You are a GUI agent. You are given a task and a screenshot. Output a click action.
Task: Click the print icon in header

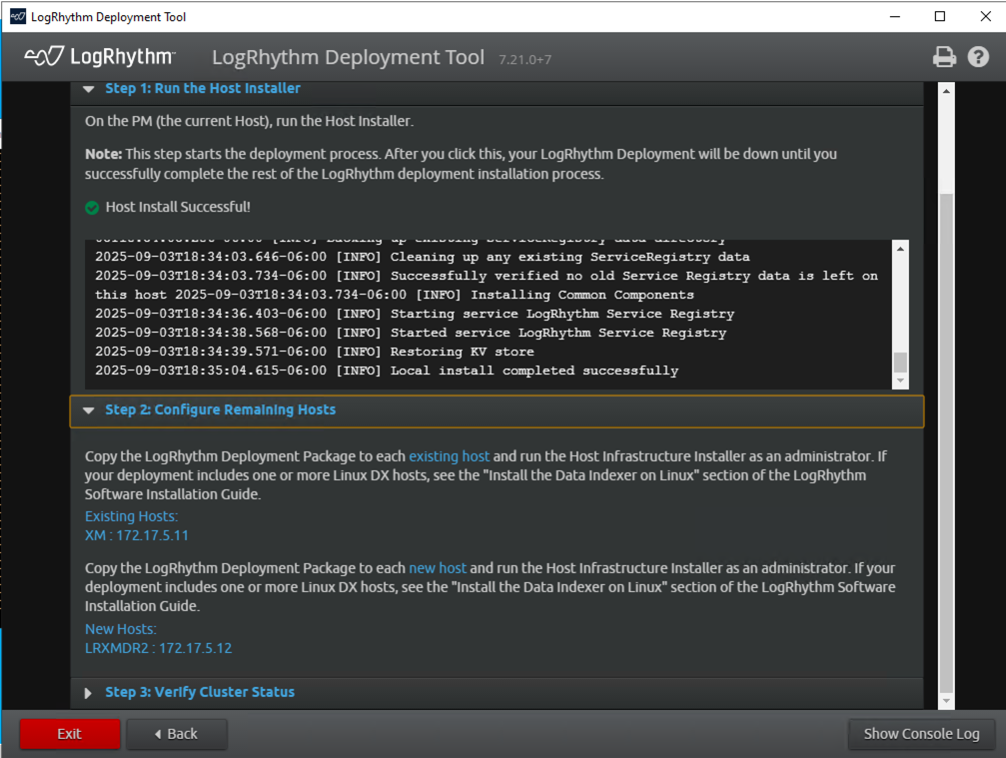pos(944,57)
